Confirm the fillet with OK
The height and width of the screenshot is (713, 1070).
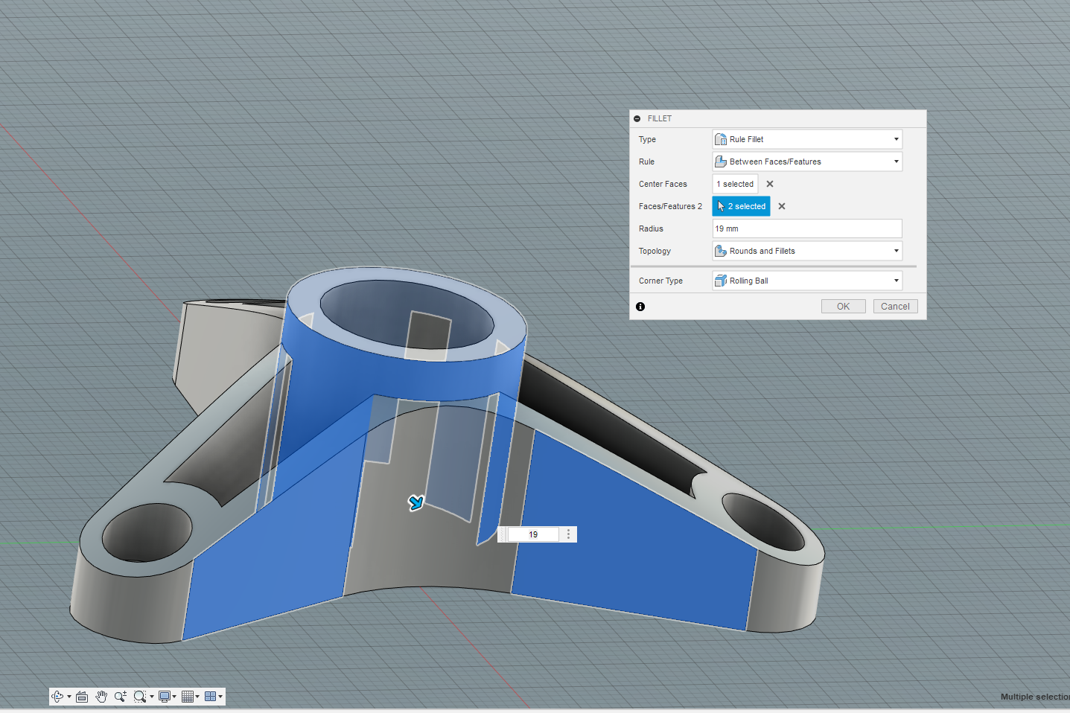(x=843, y=306)
